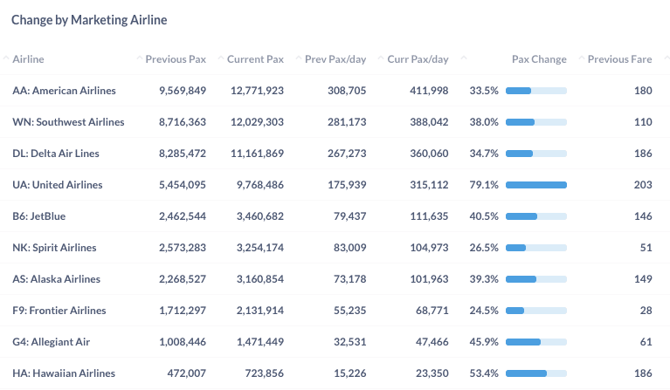Click Frontier previous pax 1,712,297
This screenshot has height=390, width=670.
pos(183,311)
